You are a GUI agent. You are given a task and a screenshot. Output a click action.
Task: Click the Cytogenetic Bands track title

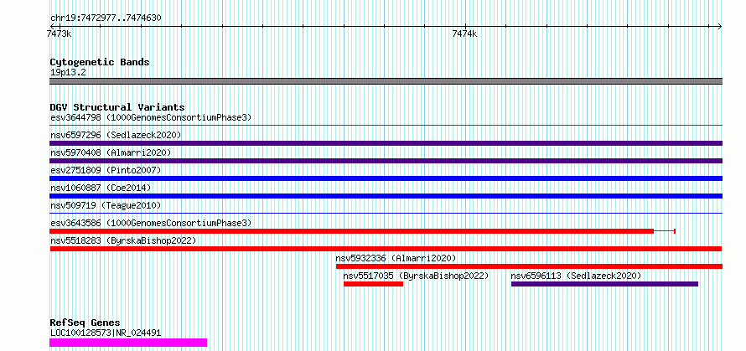100,62
